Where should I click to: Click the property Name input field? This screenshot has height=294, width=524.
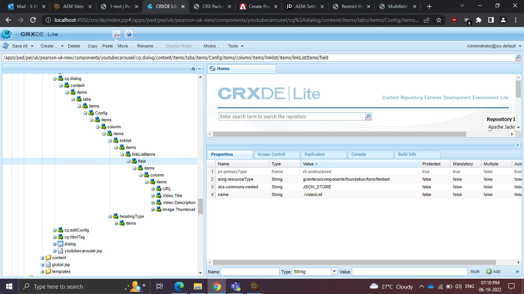pos(250,271)
